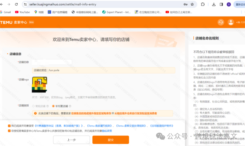Viewport: 245px width, 146px height.
Task: Open the 用户信息编辑 bookmark
Action: click(x=57, y=12)
